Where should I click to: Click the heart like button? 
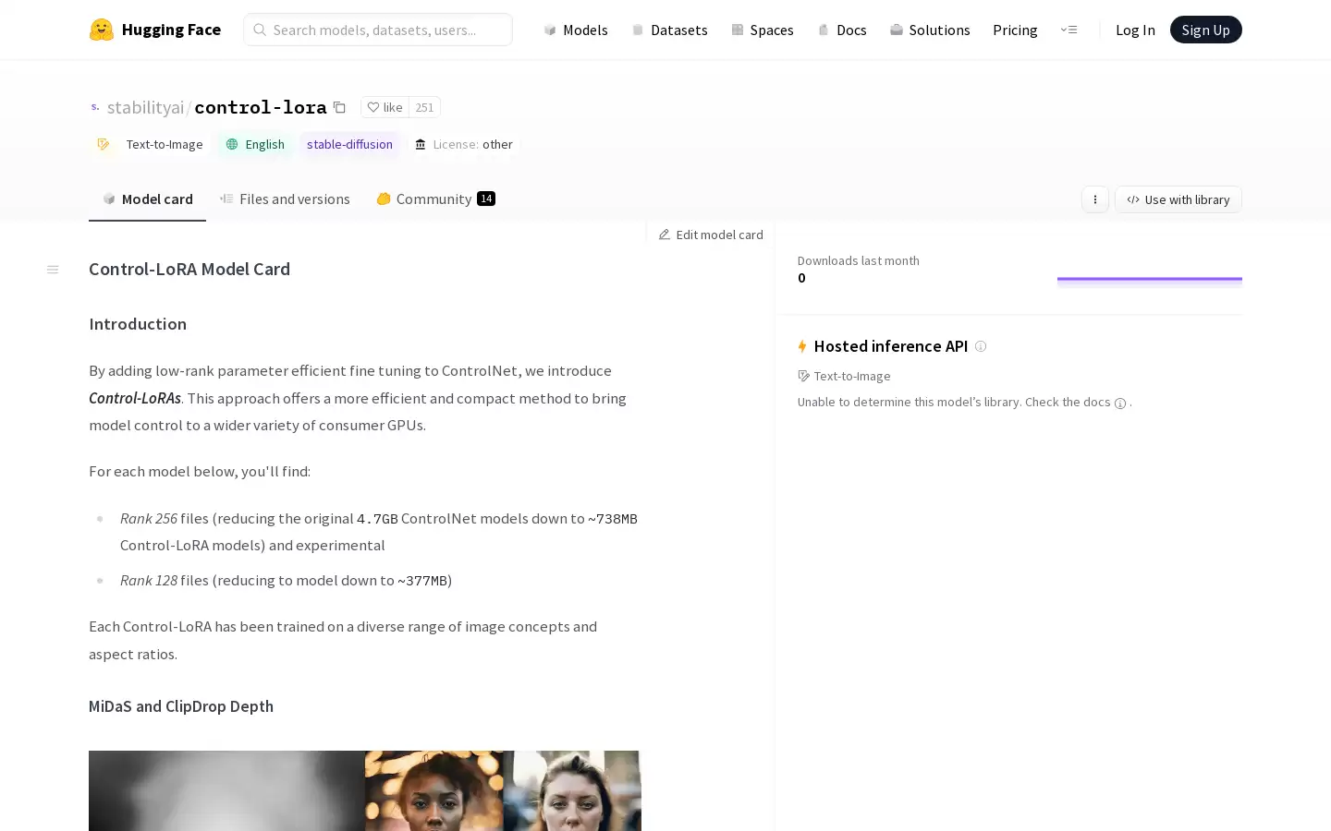click(385, 107)
